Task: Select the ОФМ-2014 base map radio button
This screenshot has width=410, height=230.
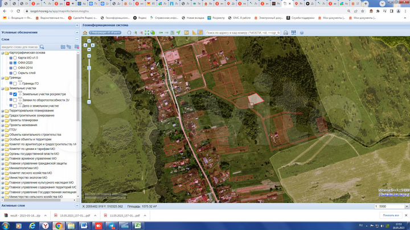Action: [15, 68]
